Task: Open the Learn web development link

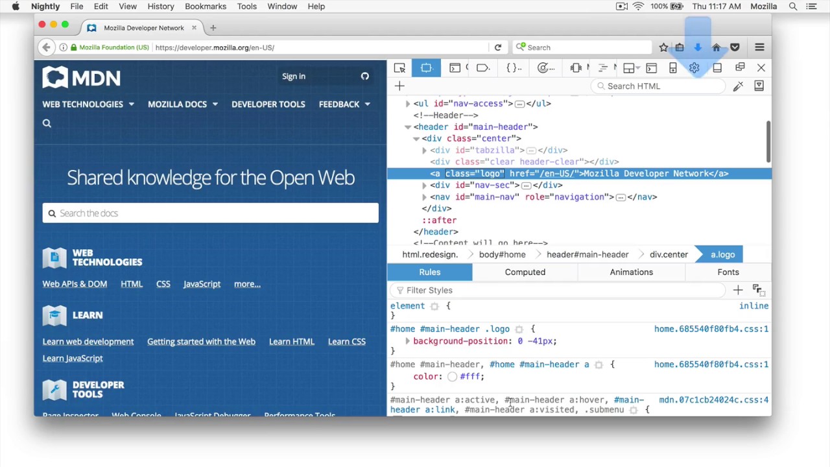Action: [88, 342]
